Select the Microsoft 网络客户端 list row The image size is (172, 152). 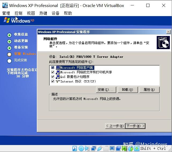[105, 68]
